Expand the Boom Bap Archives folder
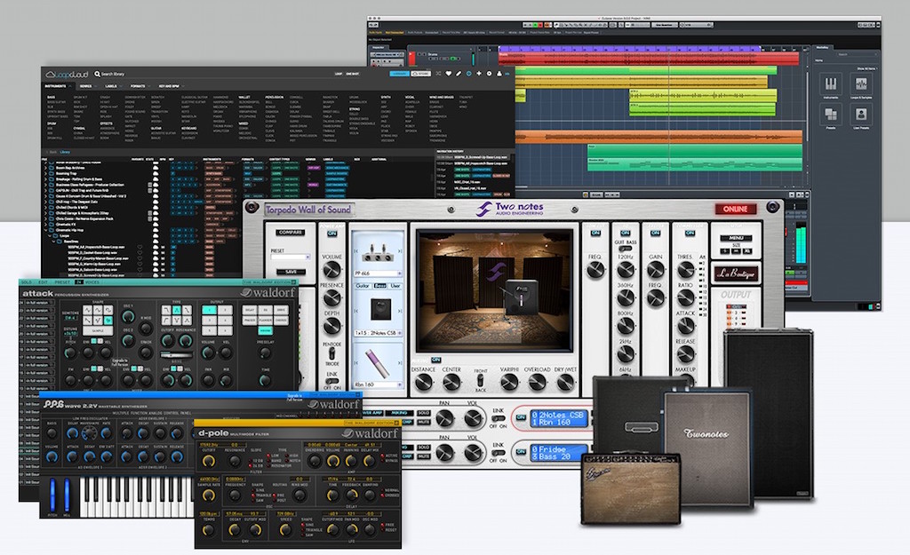 [46, 168]
